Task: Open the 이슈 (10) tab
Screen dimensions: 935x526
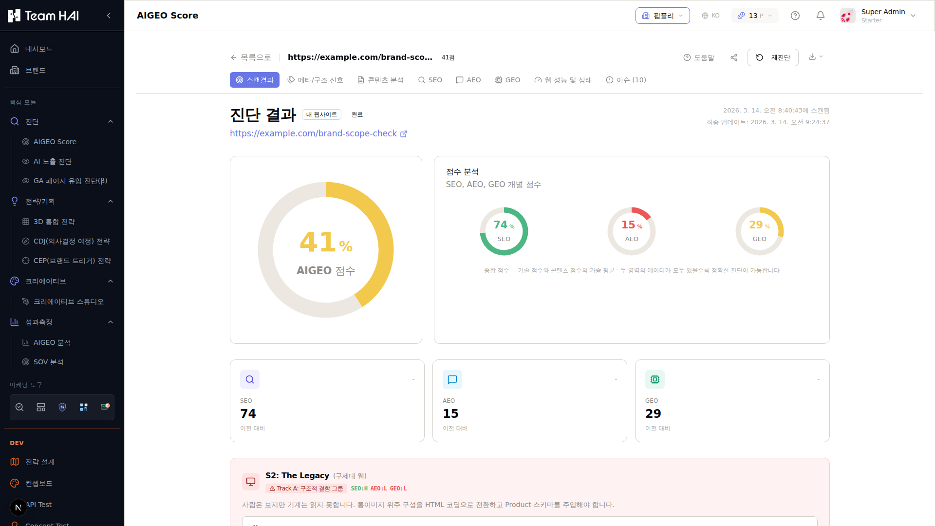Action: pos(626,80)
